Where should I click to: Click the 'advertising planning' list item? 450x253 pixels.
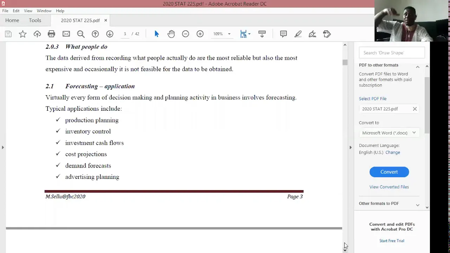tap(92, 177)
